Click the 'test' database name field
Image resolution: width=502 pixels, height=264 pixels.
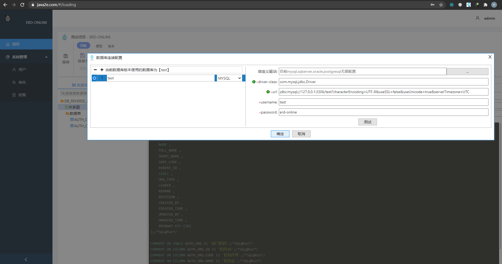click(x=161, y=78)
